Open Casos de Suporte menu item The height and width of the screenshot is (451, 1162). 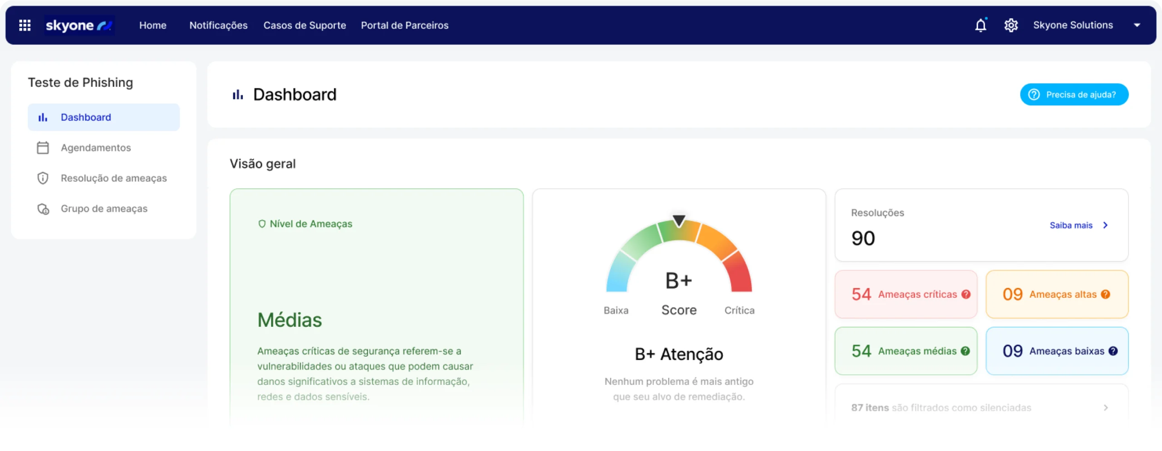coord(305,25)
